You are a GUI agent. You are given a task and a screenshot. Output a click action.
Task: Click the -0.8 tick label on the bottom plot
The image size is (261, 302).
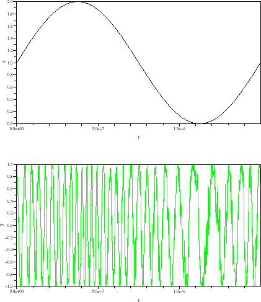click(9, 274)
